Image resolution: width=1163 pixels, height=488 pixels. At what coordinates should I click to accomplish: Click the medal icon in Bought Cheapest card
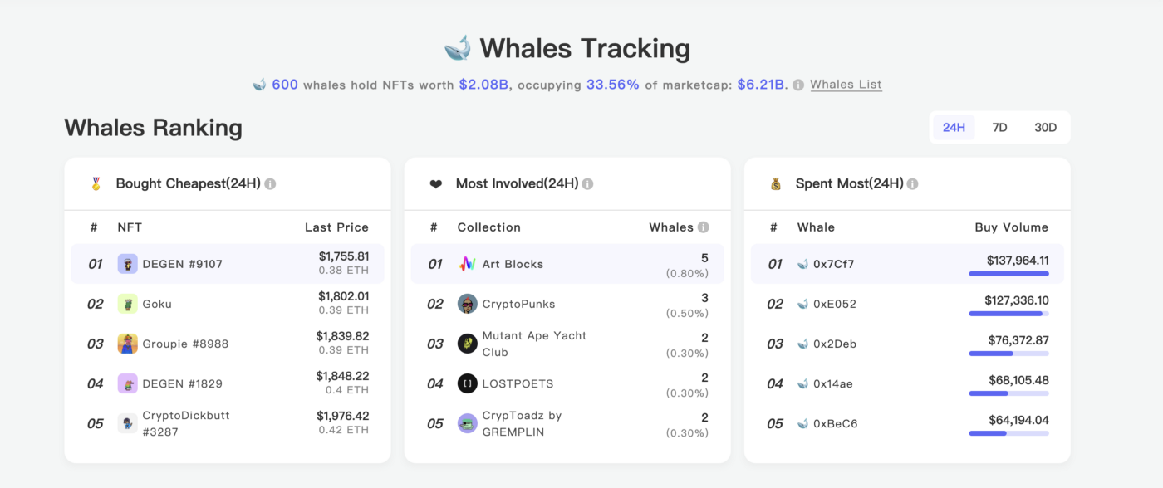pos(96,183)
